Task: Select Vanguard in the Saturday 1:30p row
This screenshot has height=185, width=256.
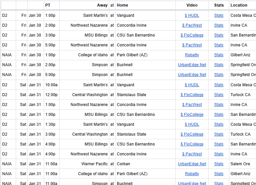Action: click(145, 124)
